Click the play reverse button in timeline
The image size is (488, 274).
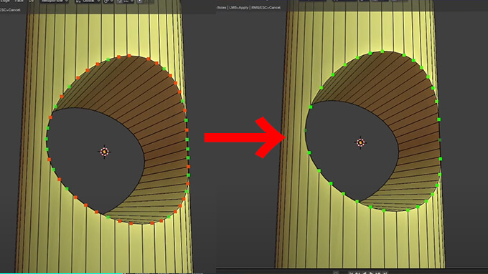pos(365,273)
